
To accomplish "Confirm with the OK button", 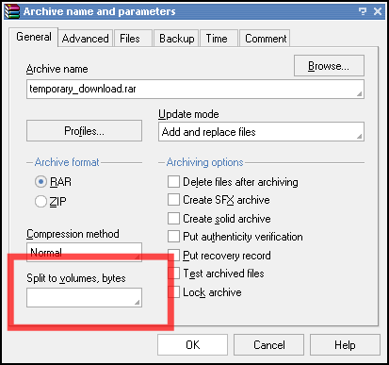I will [x=192, y=345].
